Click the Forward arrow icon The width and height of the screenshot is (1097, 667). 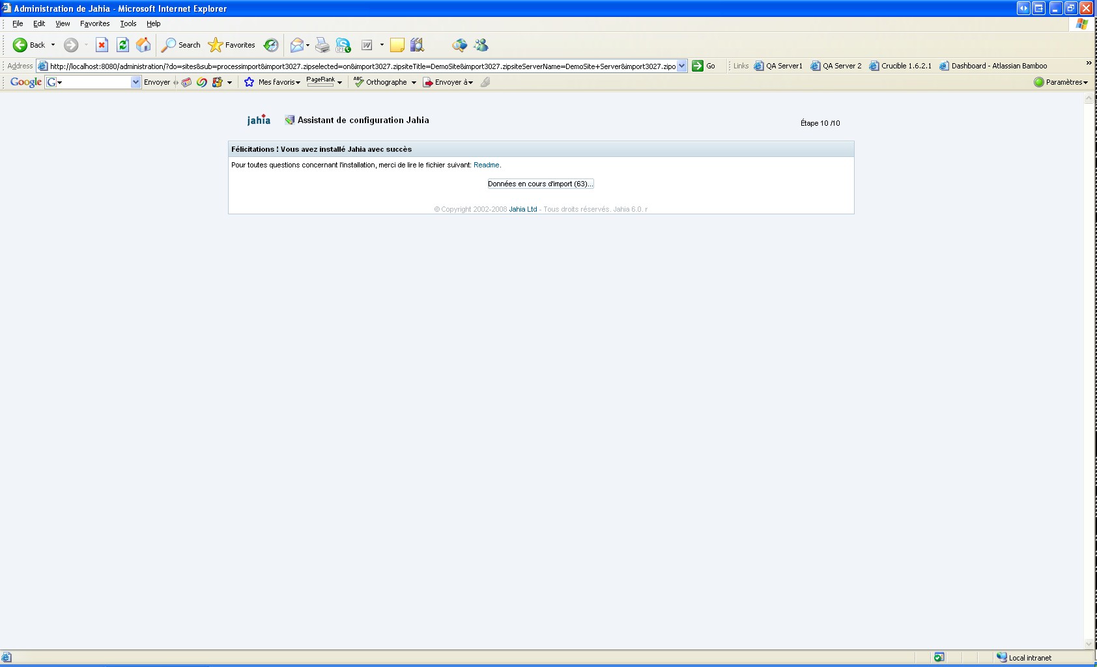(71, 45)
